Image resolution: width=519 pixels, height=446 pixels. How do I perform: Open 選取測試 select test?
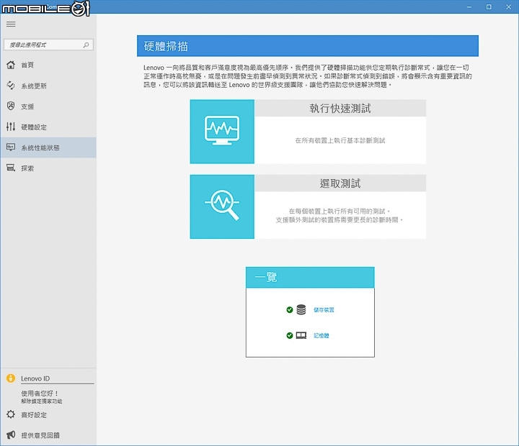(x=340, y=183)
